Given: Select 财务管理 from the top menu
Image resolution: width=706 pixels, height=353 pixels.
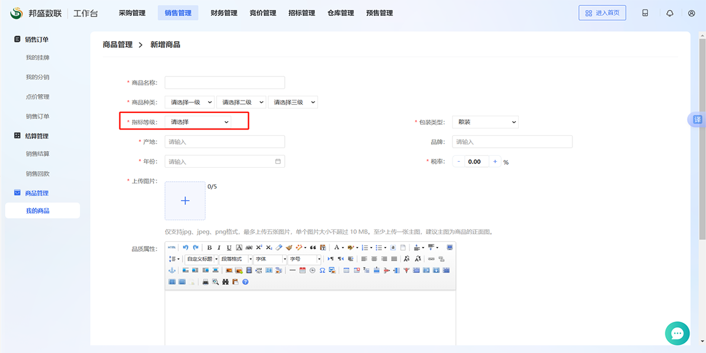Looking at the screenshot, I should [224, 12].
